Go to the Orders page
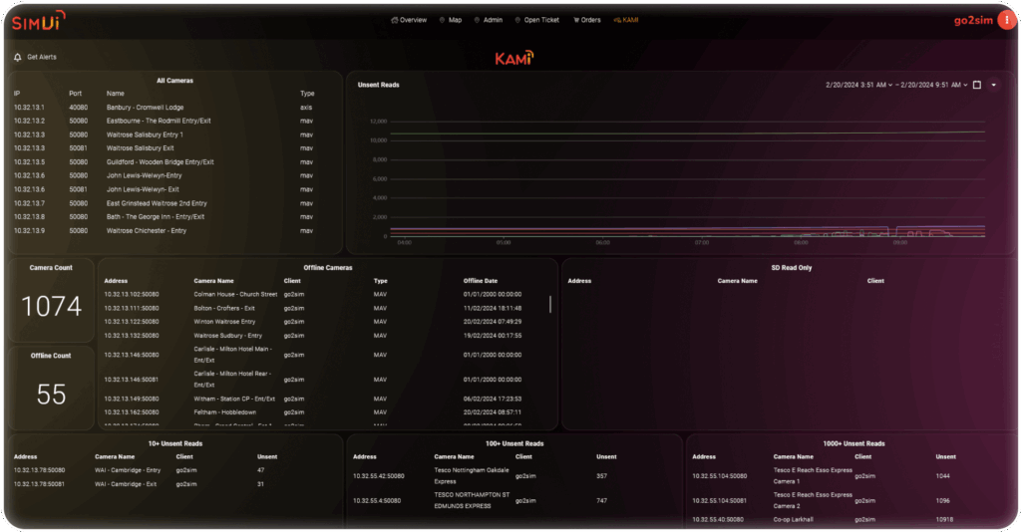The image size is (1021, 532). click(x=586, y=20)
